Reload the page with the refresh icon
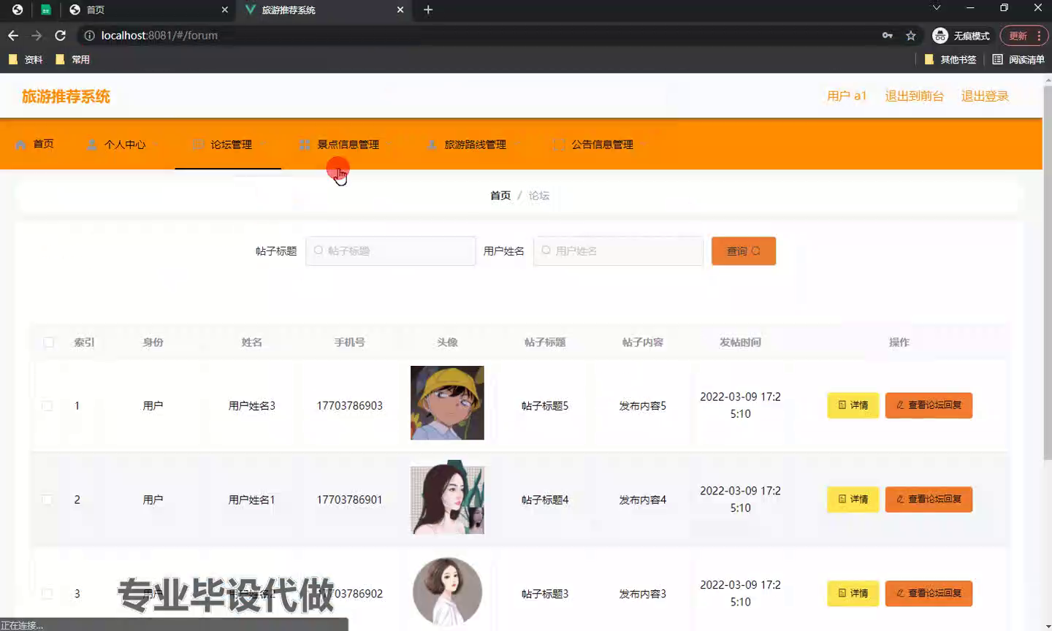The width and height of the screenshot is (1052, 631). (61, 35)
